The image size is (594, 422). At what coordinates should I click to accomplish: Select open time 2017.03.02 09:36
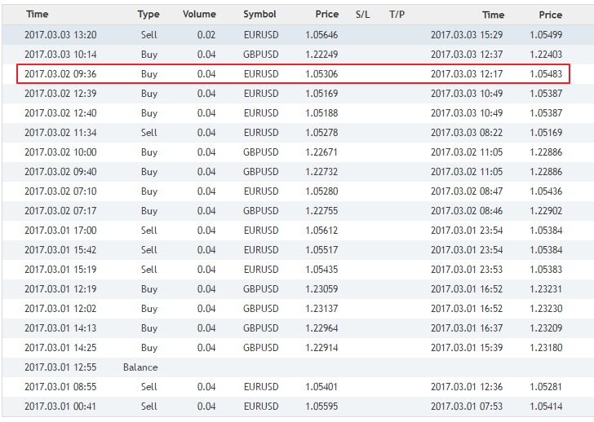coord(60,74)
